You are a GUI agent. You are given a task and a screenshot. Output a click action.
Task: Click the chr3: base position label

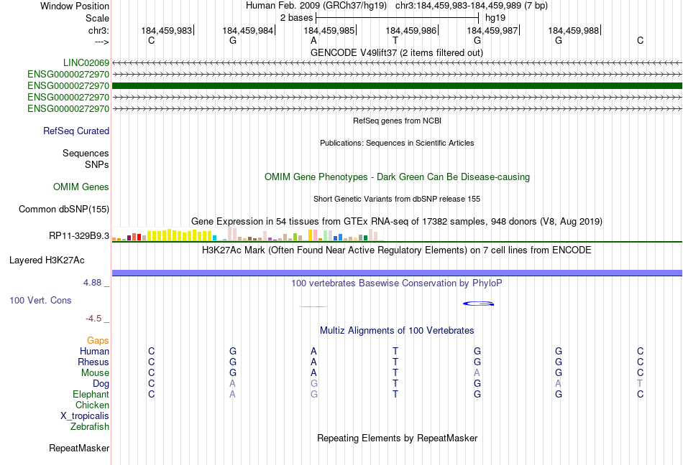98,30
